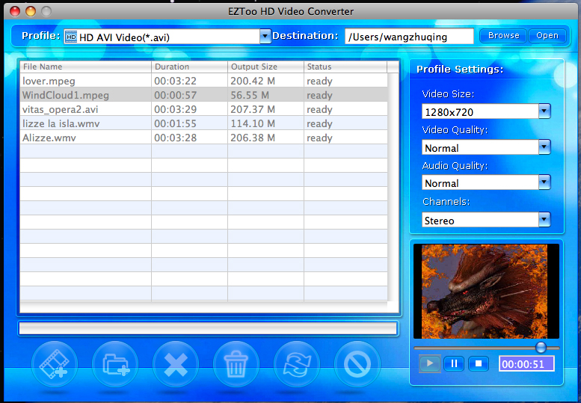Image resolution: width=581 pixels, height=403 pixels.
Task: Select the Alizze.wmv row
Action: pyautogui.click(x=204, y=138)
